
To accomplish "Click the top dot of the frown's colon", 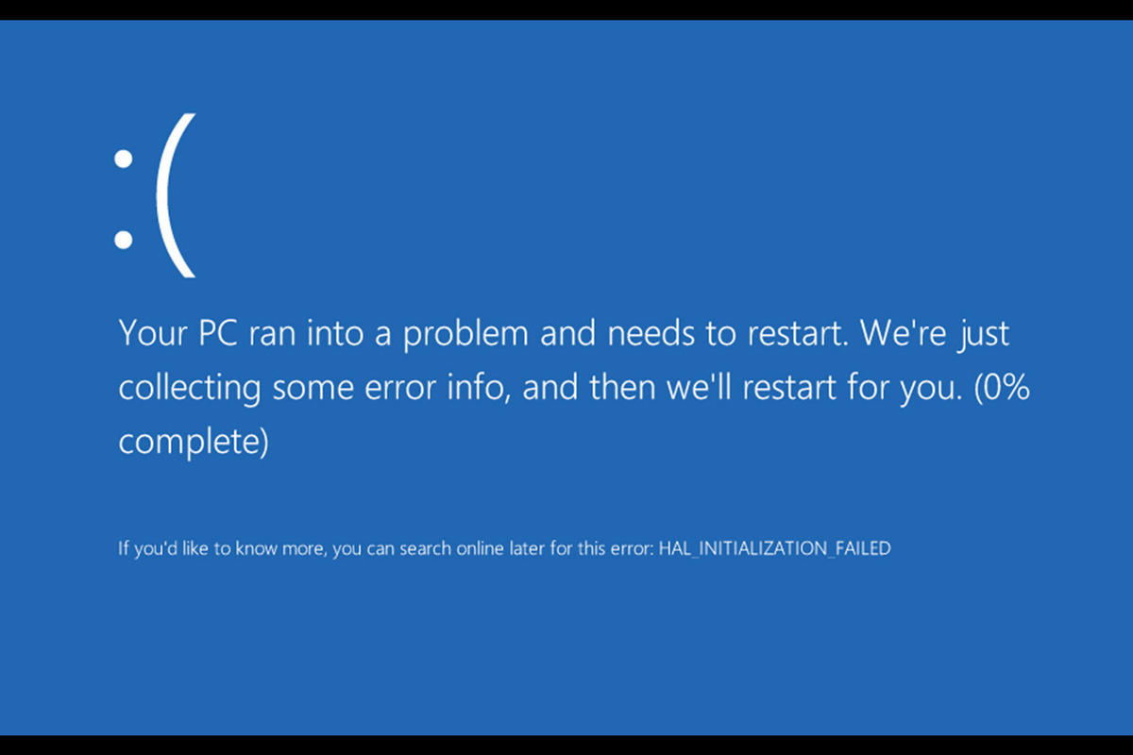I will 123,160.
